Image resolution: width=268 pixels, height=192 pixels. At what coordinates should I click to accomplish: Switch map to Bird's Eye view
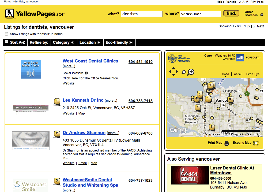point(253,74)
